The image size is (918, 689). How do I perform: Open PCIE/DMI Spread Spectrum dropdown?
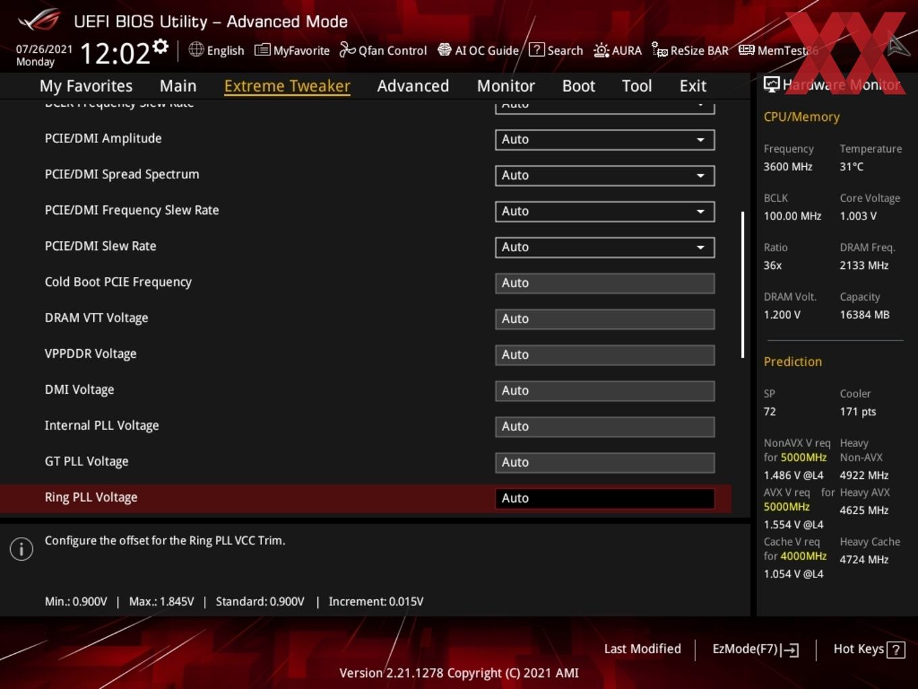point(605,175)
